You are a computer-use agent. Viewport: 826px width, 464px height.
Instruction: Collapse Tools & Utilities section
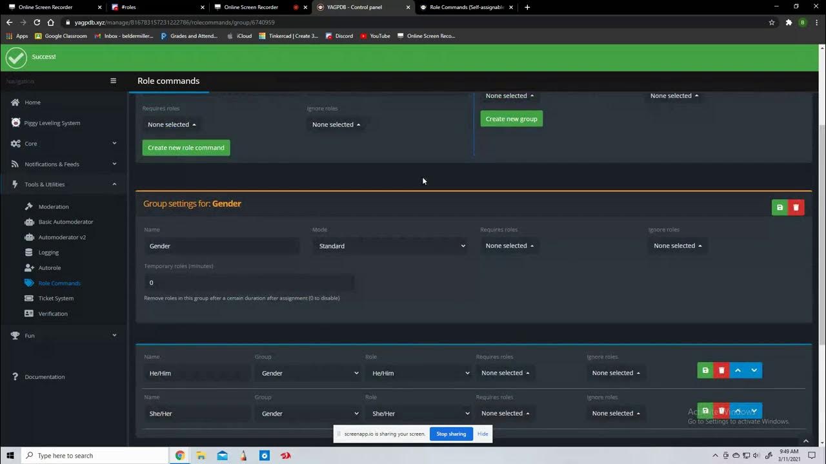(x=63, y=184)
